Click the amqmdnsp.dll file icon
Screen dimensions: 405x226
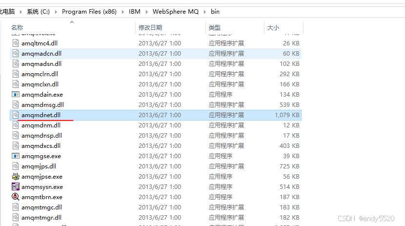click(16, 135)
